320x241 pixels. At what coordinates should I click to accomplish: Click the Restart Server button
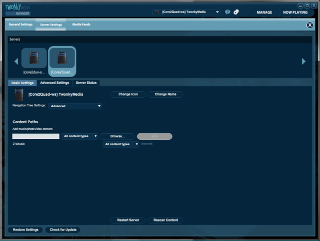(x=128, y=220)
